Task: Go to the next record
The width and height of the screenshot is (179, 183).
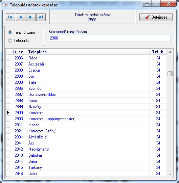Action: pos(31,17)
